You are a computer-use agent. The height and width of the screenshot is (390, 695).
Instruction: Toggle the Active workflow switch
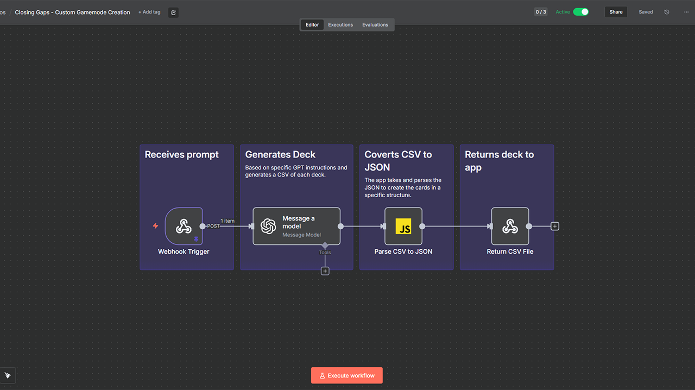click(x=580, y=12)
